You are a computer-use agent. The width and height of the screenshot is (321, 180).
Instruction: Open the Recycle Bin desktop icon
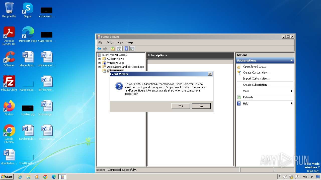(x=9, y=10)
